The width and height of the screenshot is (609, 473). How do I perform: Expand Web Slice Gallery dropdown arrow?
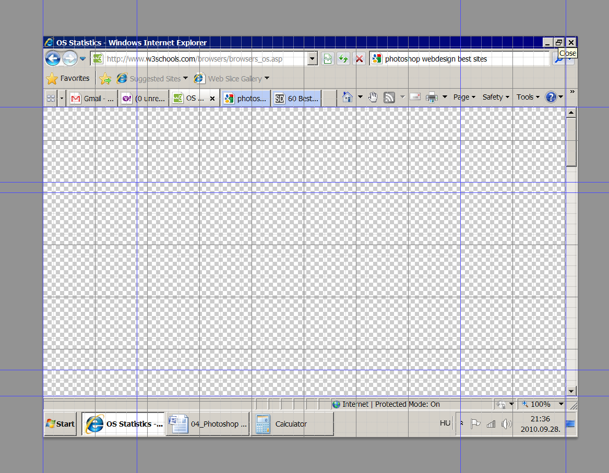point(267,78)
